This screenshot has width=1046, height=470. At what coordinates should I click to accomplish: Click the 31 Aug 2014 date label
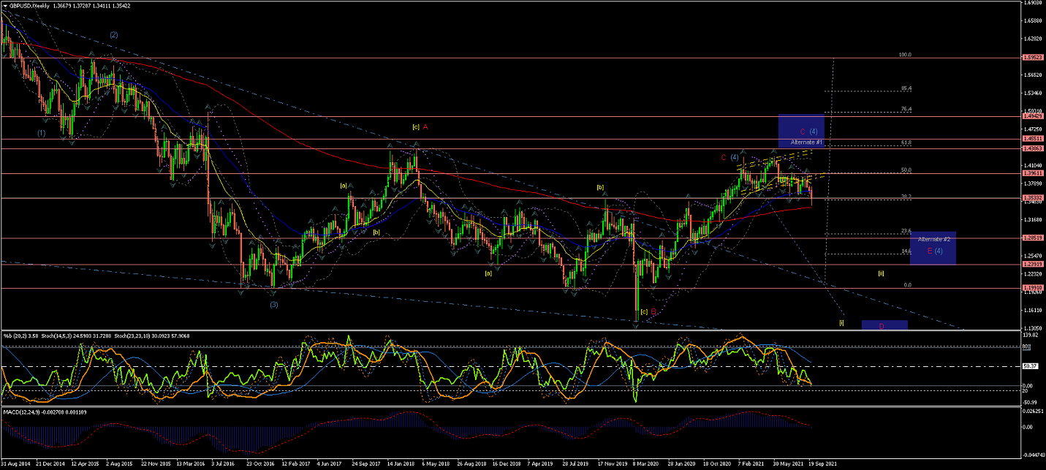[16, 463]
